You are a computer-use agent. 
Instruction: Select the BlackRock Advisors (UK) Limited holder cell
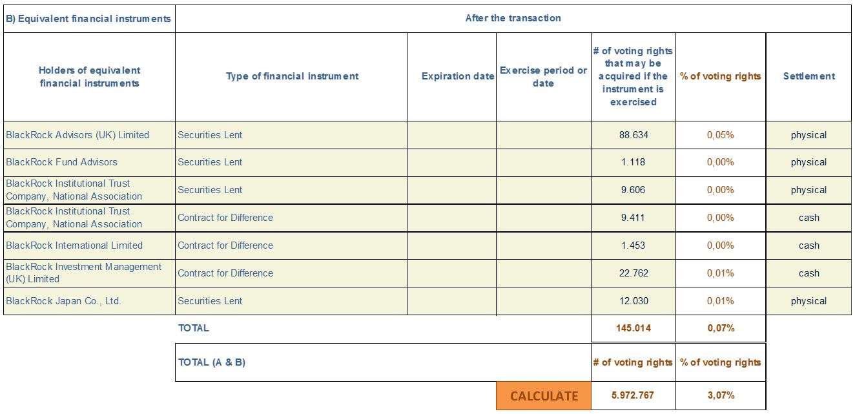pyautogui.click(x=89, y=135)
